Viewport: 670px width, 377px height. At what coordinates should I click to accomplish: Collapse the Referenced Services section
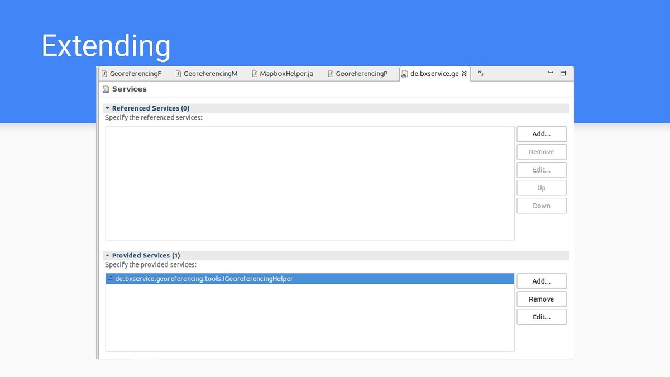(x=107, y=108)
